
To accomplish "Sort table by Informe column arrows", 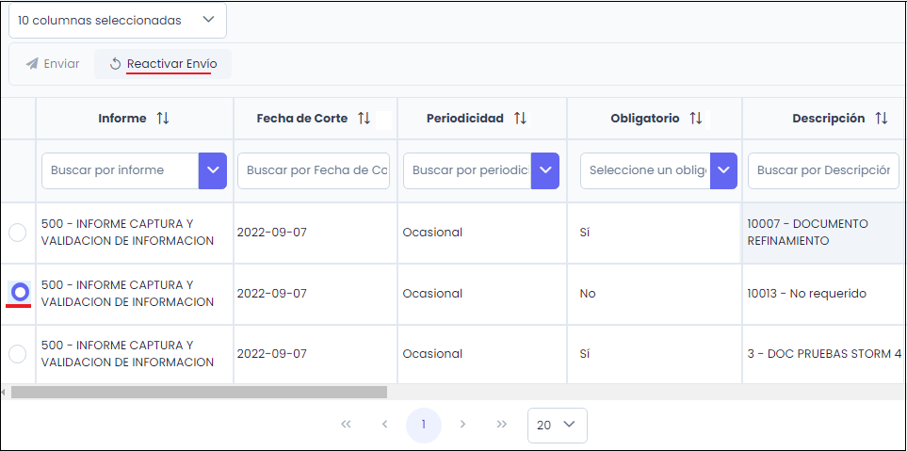I will (x=163, y=119).
